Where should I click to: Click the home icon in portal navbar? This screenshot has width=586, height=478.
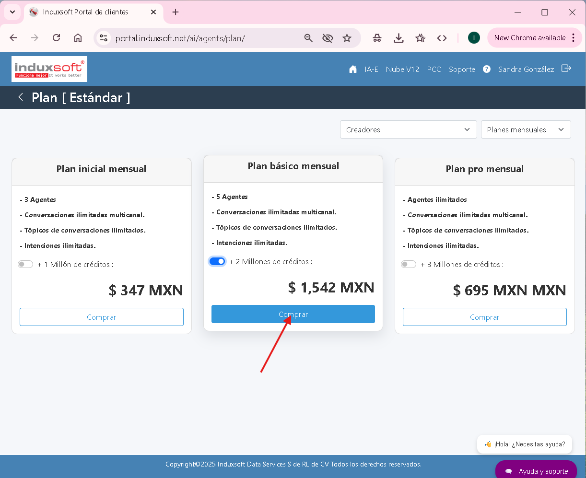353,69
